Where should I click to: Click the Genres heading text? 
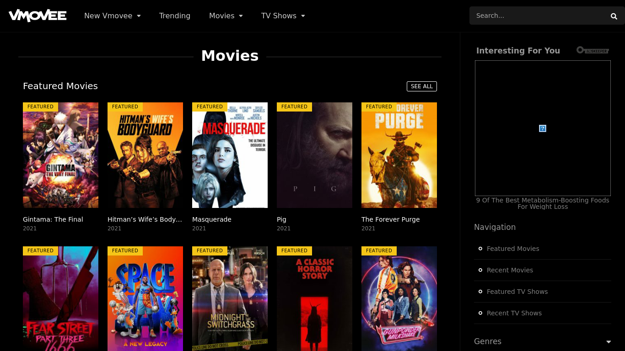click(488, 341)
